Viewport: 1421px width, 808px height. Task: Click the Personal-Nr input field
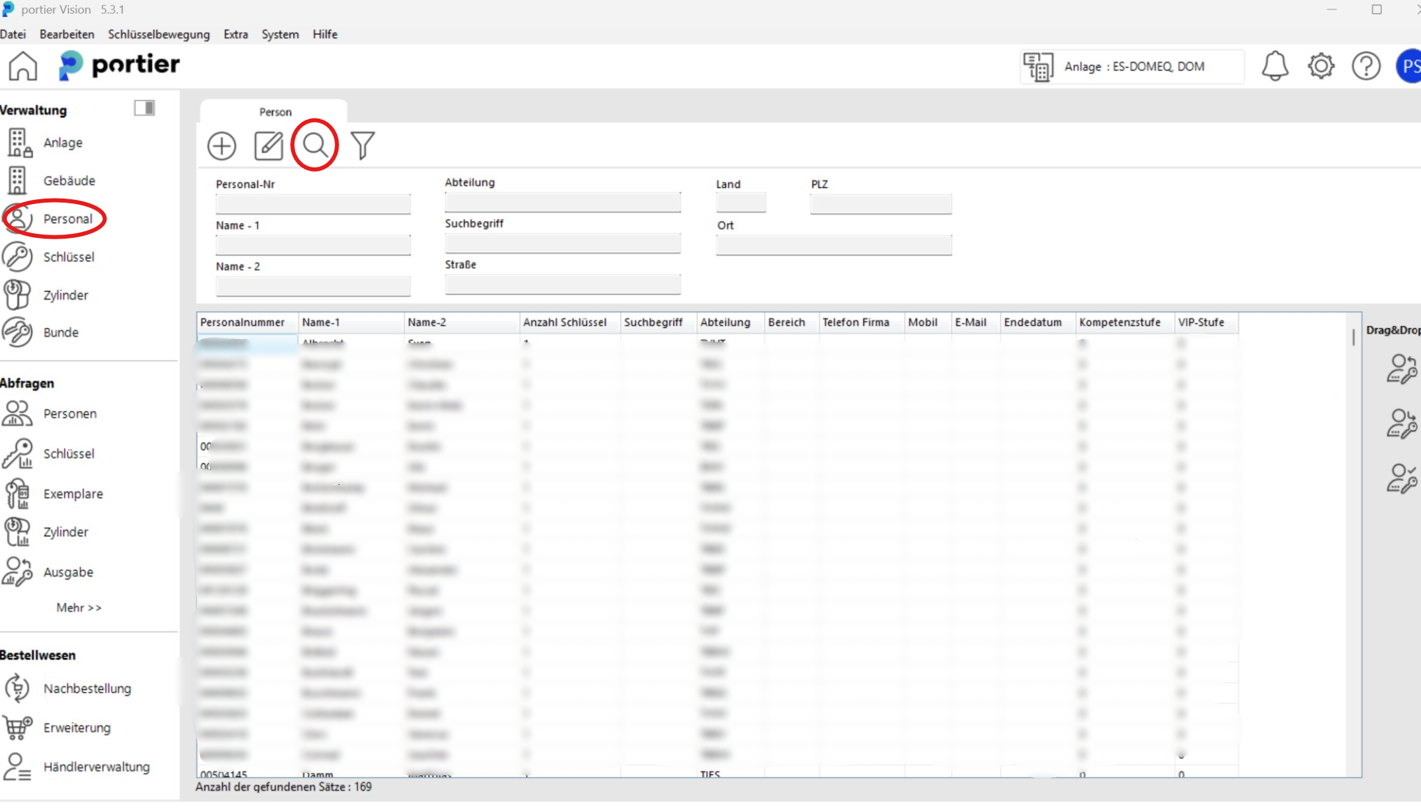[x=313, y=203]
